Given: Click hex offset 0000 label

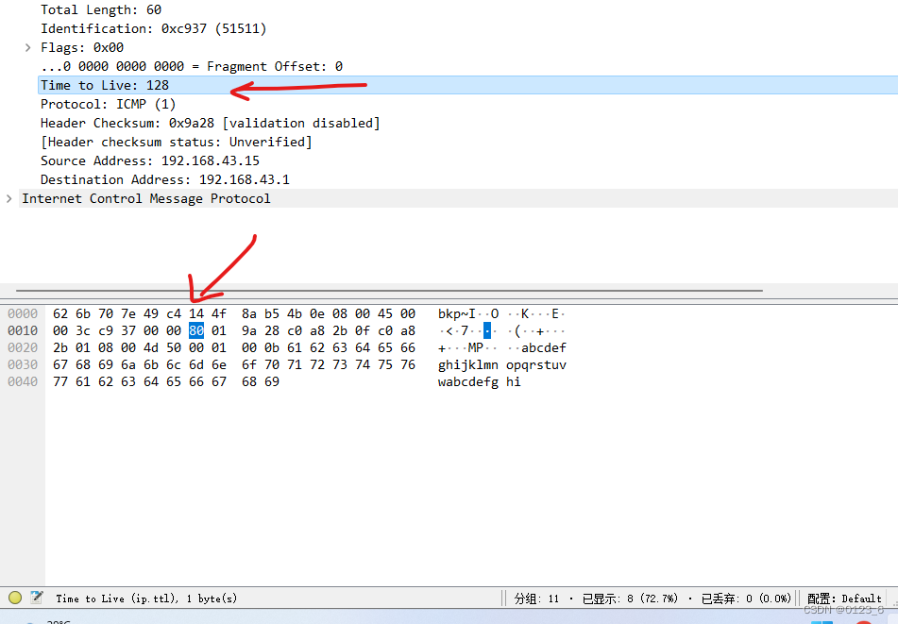Looking at the screenshot, I should click(23, 313).
